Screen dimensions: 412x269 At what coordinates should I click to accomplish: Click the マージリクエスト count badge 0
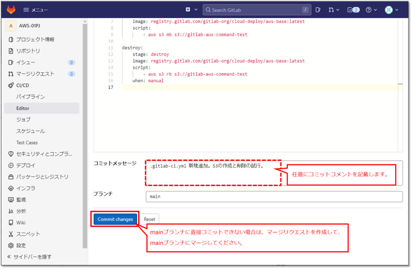click(71, 74)
